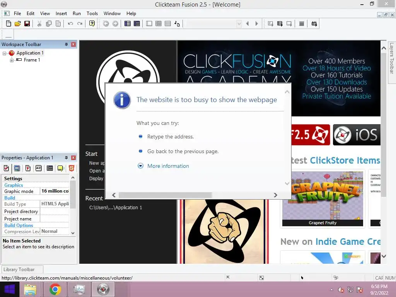
Task: Open the Tools menu
Action: click(x=92, y=14)
